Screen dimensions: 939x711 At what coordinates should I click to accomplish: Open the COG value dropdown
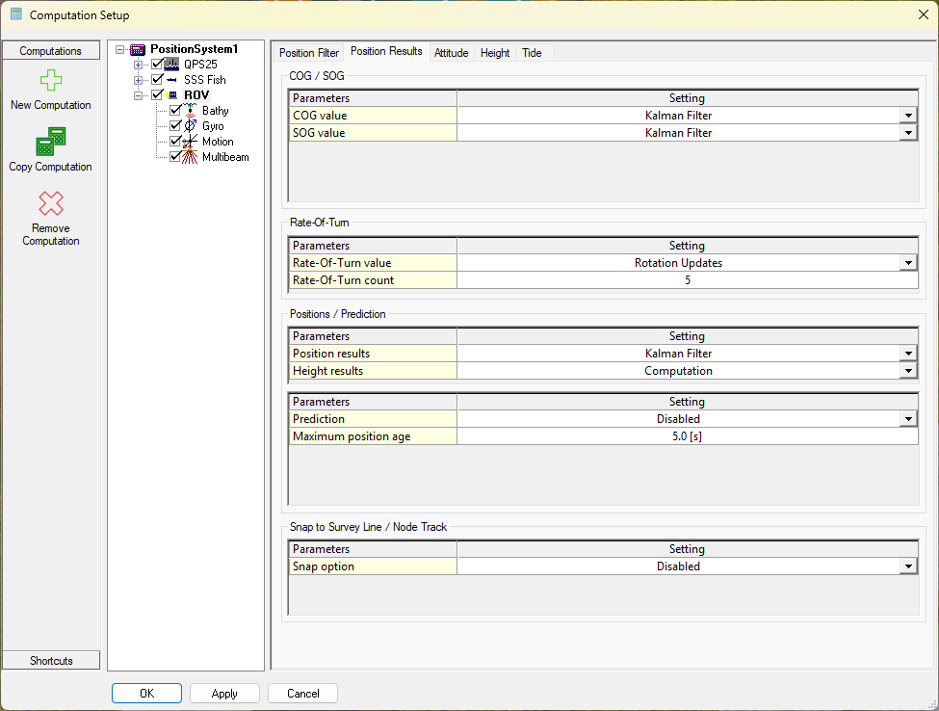click(x=907, y=116)
